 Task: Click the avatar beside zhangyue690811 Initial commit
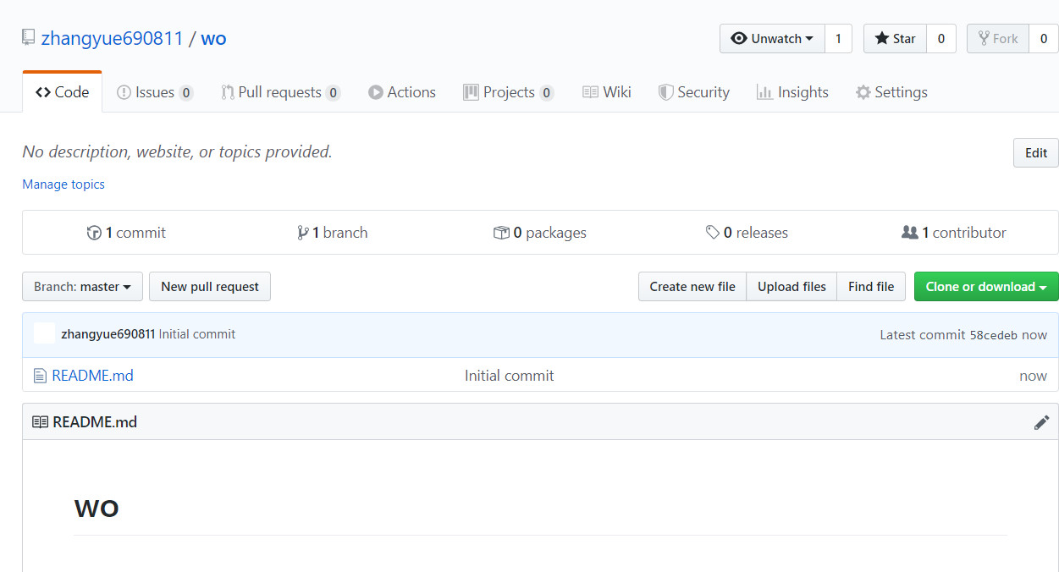[x=45, y=333]
